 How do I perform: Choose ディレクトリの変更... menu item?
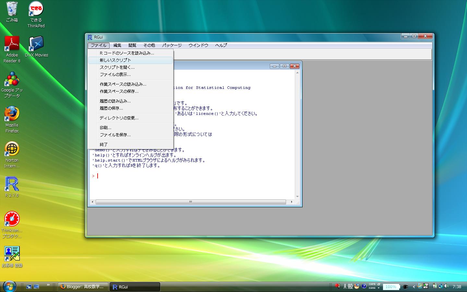tap(130, 118)
